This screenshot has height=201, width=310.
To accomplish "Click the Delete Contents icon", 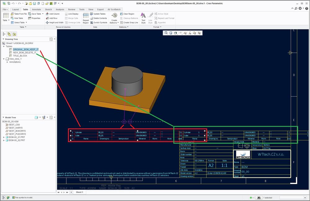I will 91,18.
